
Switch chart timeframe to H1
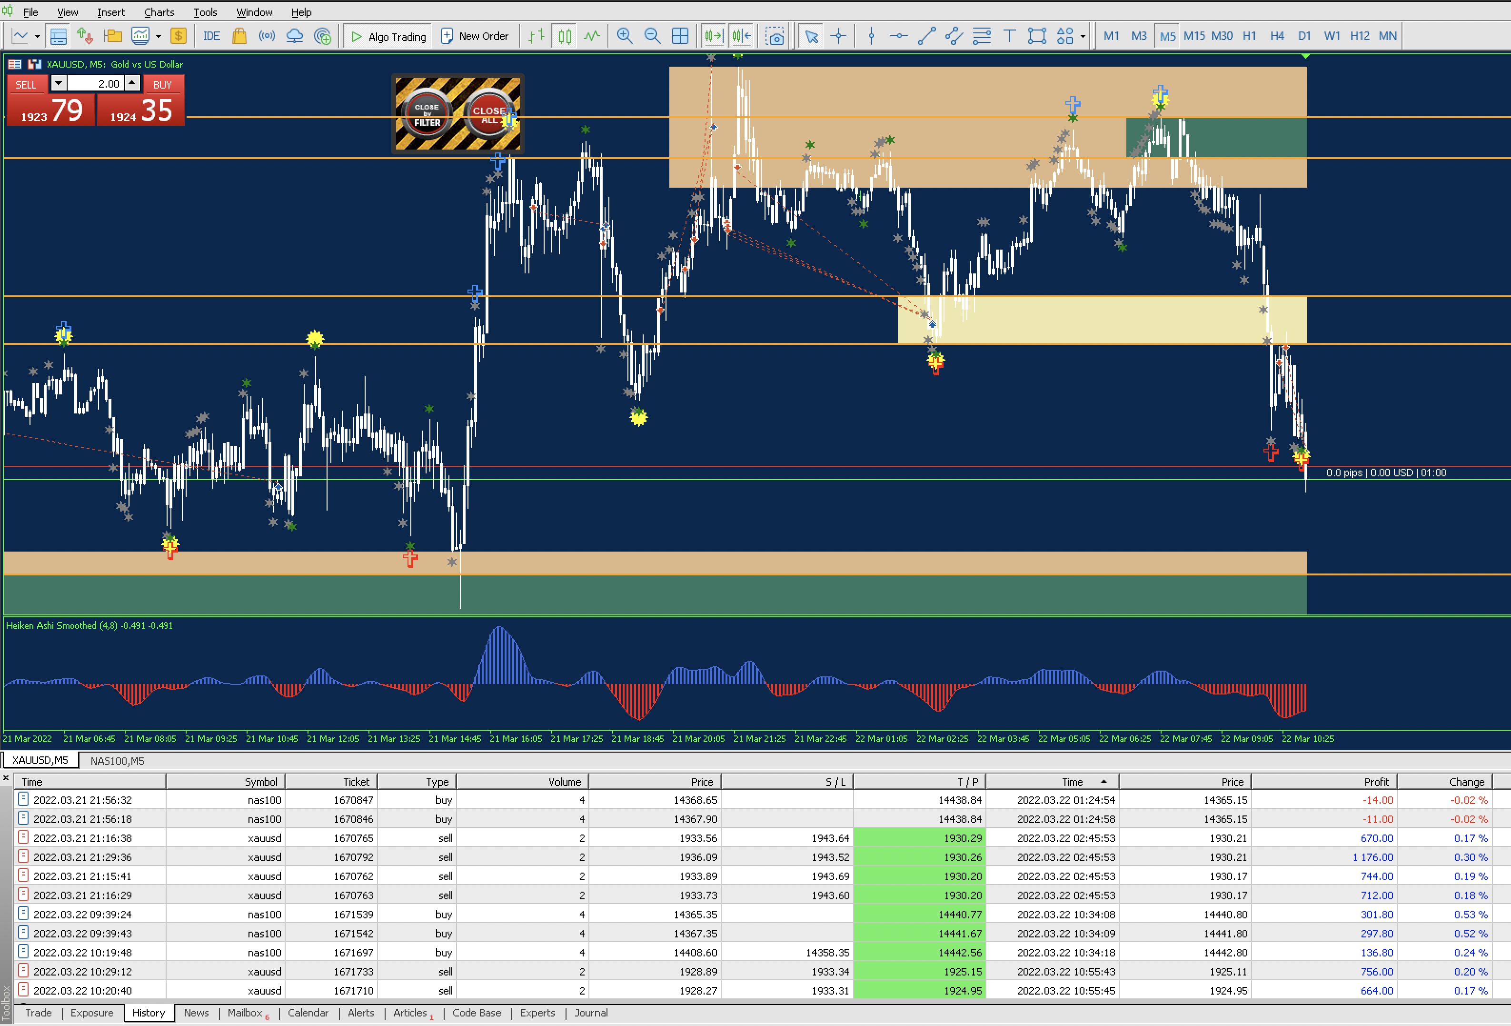(x=1249, y=36)
